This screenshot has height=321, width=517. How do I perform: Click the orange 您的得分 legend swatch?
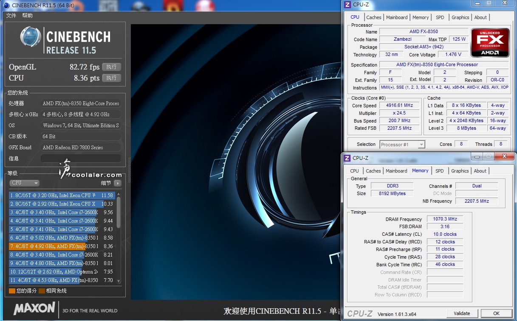(12, 291)
